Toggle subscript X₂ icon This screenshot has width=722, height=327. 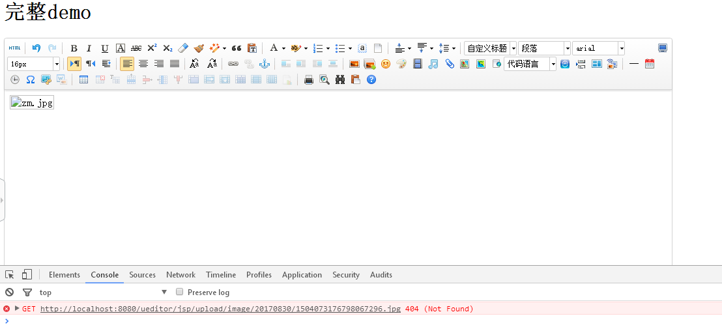coord(167,48)
